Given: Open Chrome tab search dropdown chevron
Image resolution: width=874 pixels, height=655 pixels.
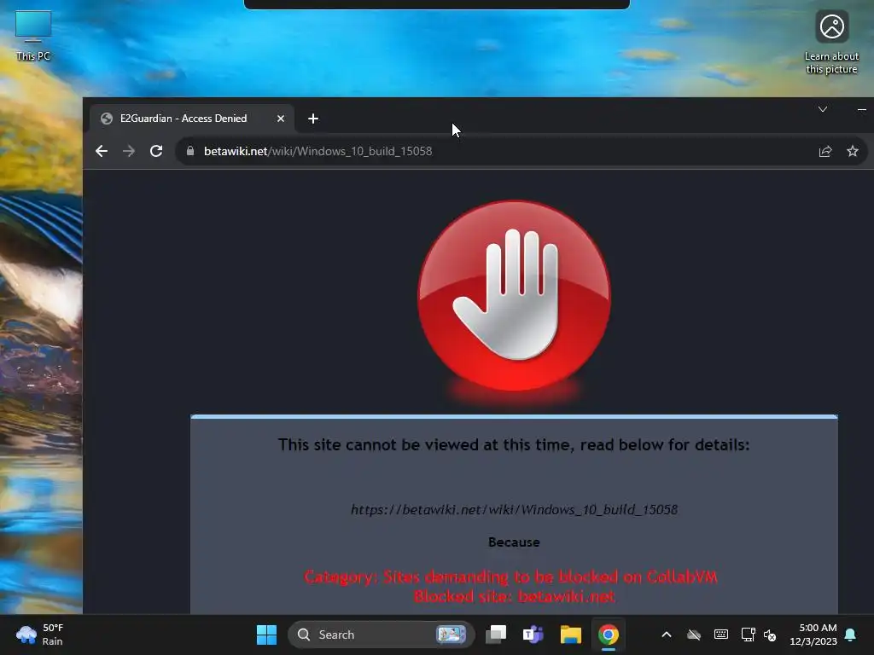Looking at the screenshot, I should tap(823, 109).
